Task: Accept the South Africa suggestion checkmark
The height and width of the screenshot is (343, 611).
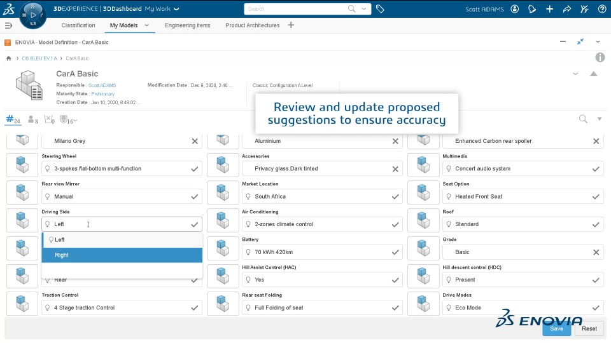Action: click(395, 197)
